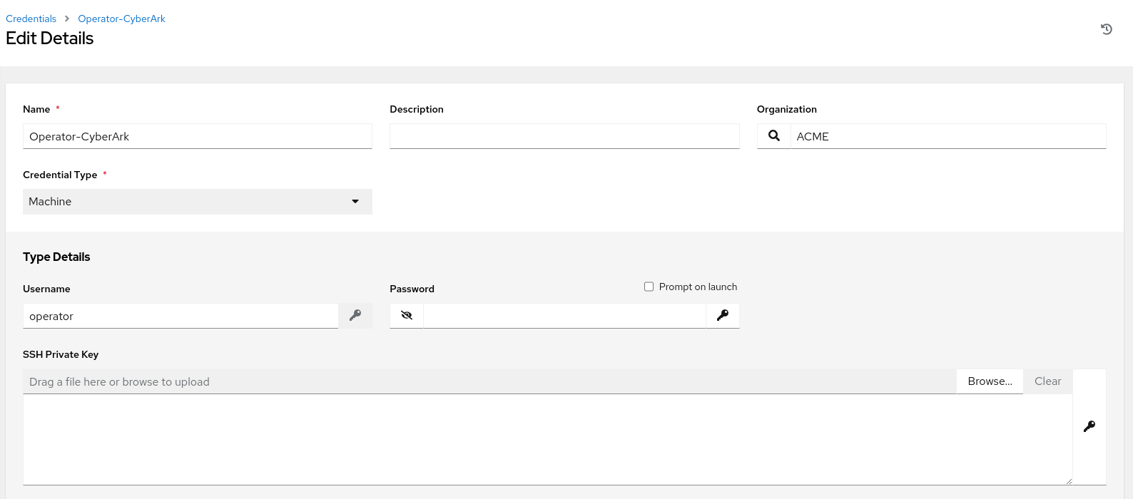Image resolution: width=1133 pixels, height=499 pixels.
Task: Open the activity history icon
Action: 1106,29
